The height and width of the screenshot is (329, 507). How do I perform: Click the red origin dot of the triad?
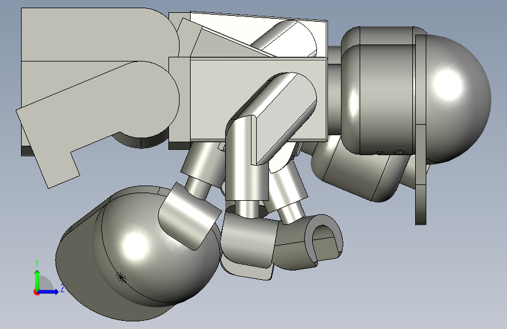(36, 292)
